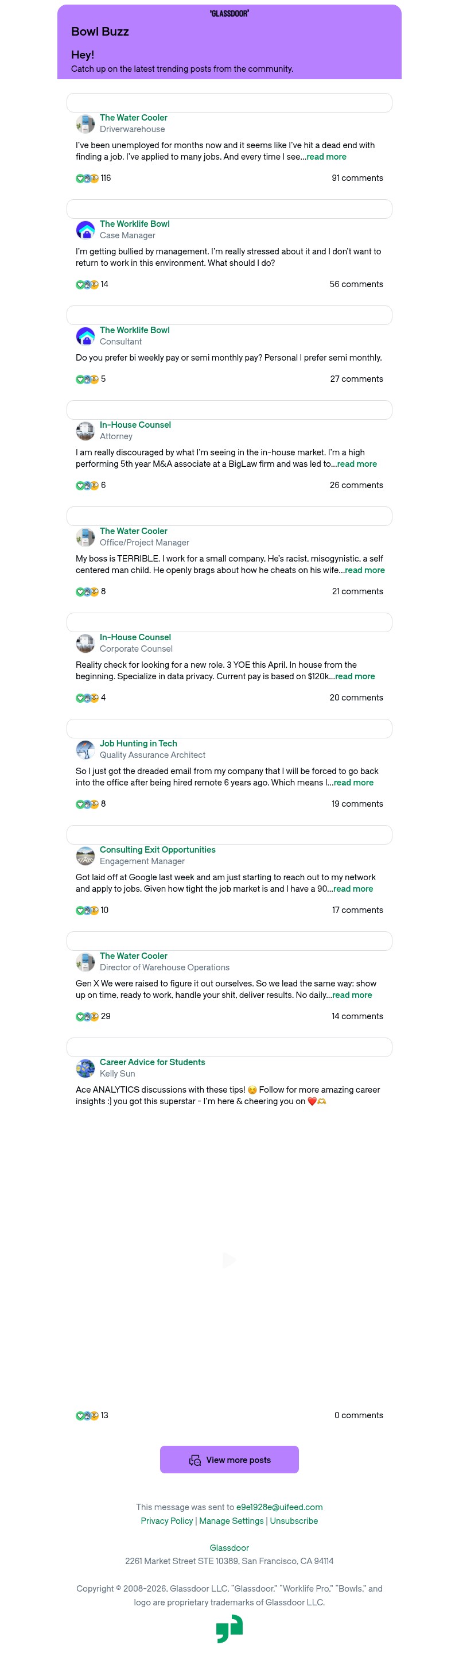Click the green Glassdoor quote logo in footer
The width and height of the screenshot is (459, 1676).
point(229,1628)
